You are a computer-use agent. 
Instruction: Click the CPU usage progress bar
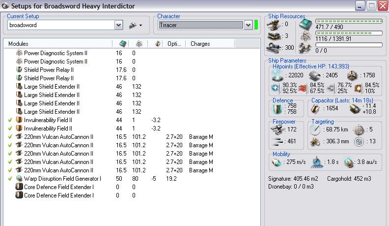click(348, 21)
